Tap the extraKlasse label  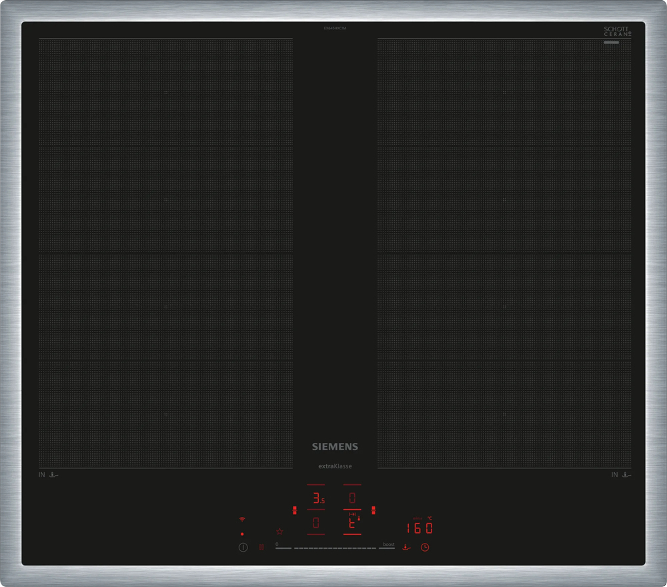pos(335,466)
